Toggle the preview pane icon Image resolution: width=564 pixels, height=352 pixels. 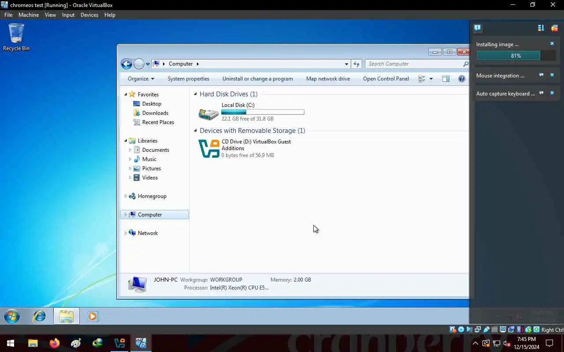446,79
